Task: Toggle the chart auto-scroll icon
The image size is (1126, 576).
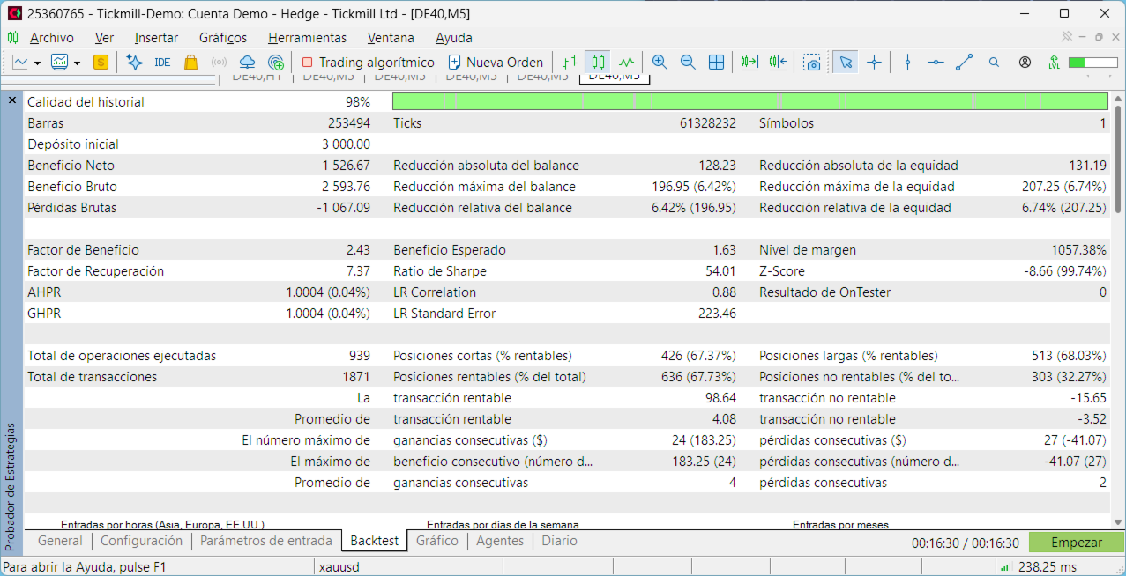Action: (749, 63)
